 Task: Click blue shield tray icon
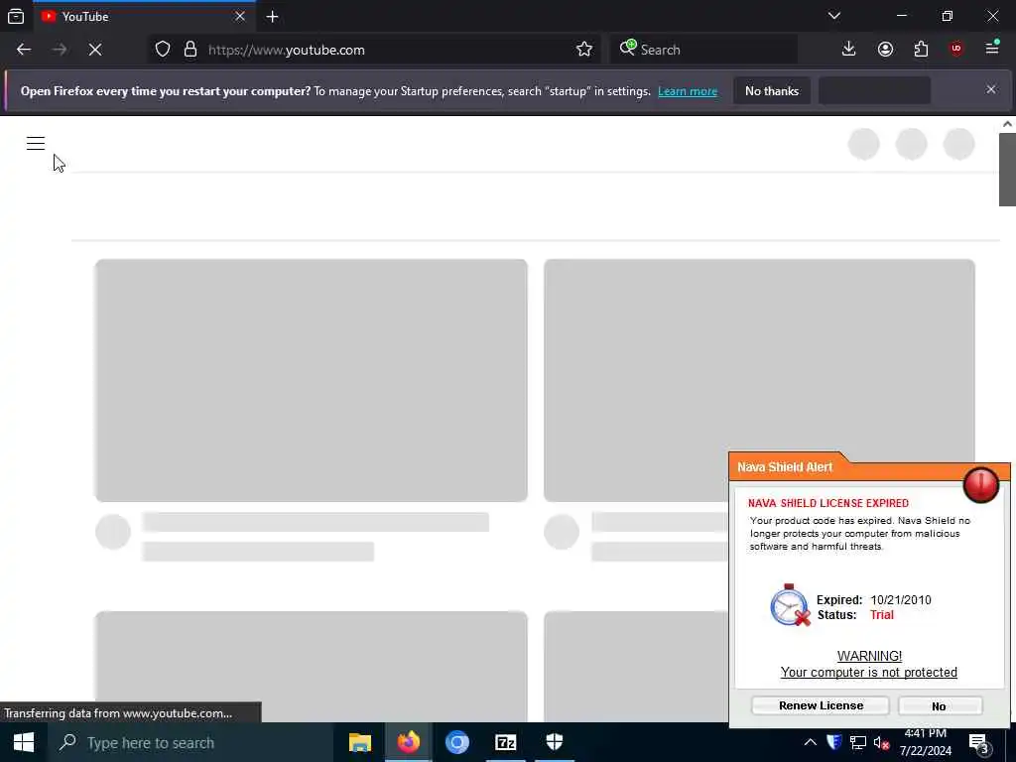833,742
